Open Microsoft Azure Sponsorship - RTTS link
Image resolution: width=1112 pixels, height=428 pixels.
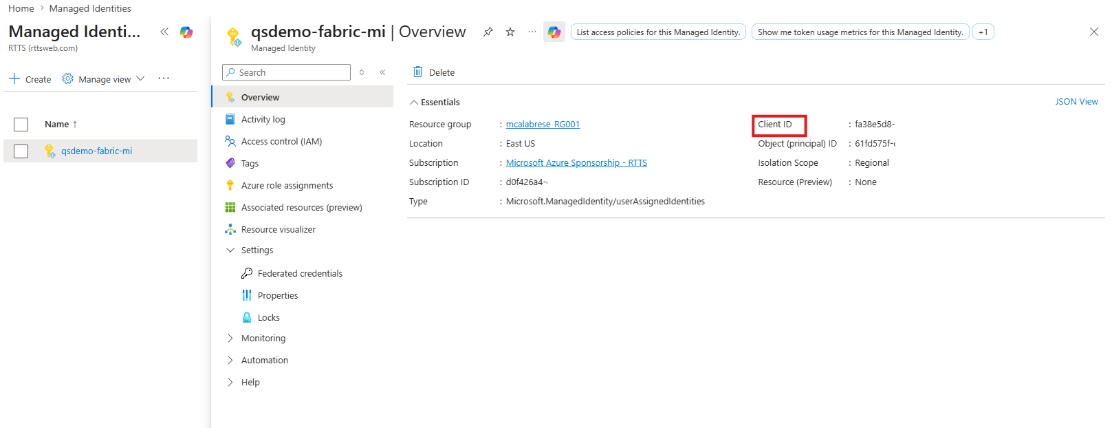[576, 163]
